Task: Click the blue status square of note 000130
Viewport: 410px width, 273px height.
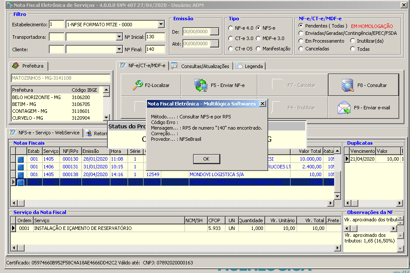Action: 21,159
